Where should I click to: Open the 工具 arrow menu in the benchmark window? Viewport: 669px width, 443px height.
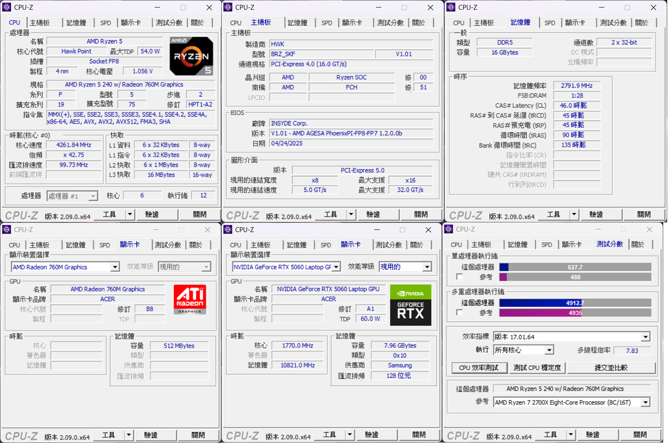pyautogui.click(x=571, y=435)
